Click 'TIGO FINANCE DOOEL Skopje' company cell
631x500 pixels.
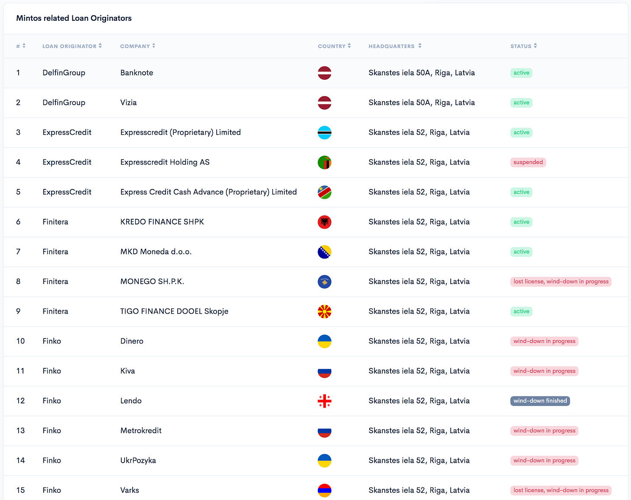(x=174, y=312)
